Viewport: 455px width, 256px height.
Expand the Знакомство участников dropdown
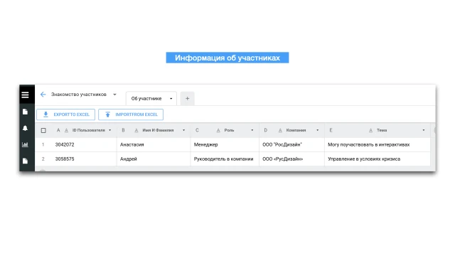[114, 95]
